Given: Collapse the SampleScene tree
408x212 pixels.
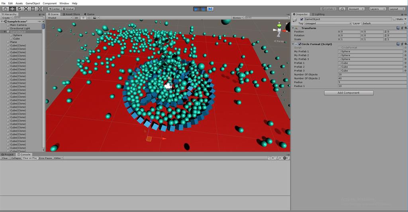Looking at the screenshot, I should click(2, 21).
